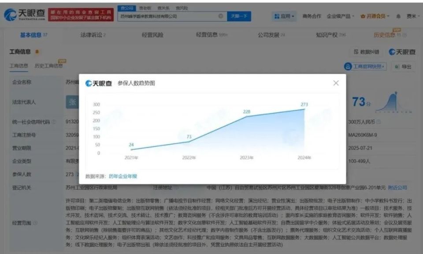The image size is (423, 254).
Task: Open the notification bell in the top bar
Action: (398, 15)
